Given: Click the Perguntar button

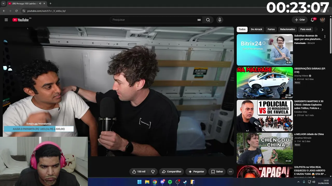Looking at the screenshot, I should pyautogui.click(x=196, y=172).
